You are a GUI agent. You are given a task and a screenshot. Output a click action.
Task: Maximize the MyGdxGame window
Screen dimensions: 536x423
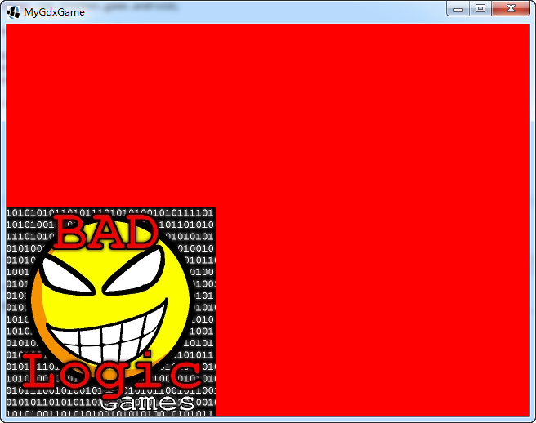[480, 8]
